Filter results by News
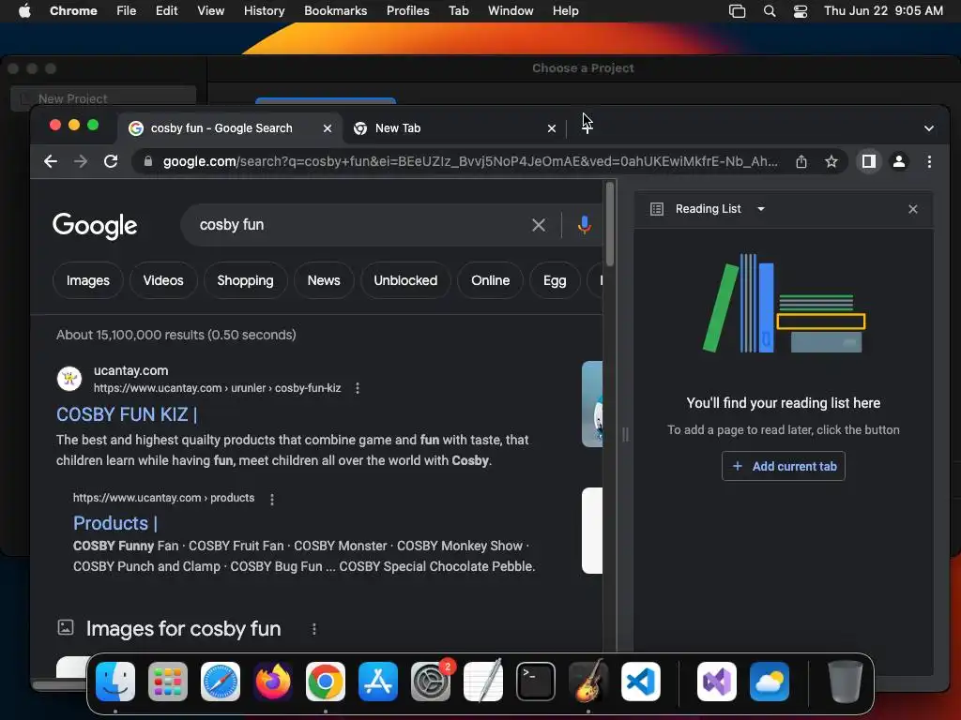The width and height of the screenshot is (961, 720). [x=324, y=280]
